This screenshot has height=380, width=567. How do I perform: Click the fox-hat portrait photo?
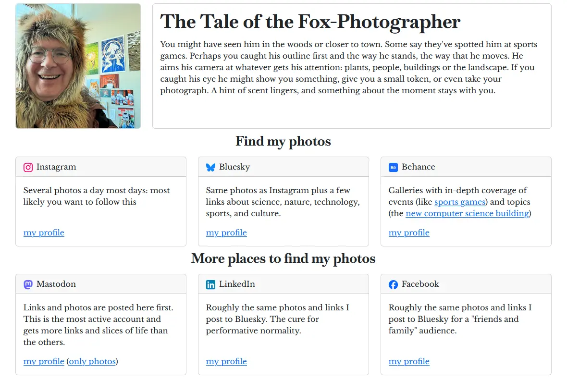pos(78,66)
